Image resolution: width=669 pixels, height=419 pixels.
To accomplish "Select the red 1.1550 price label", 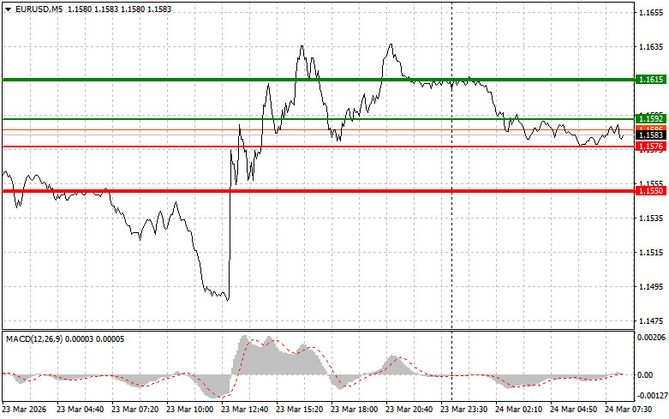I will point(648,191).
